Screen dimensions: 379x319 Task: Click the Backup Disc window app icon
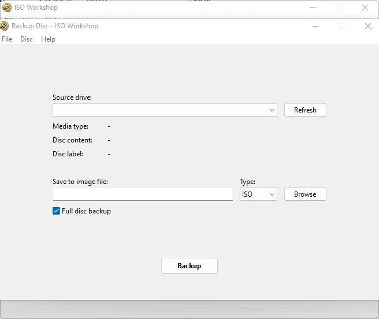click(x=4, y=26)
